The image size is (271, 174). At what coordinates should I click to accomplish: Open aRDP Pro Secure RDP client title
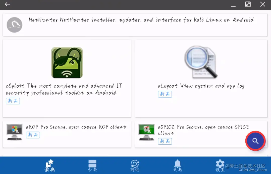point(76,127)
